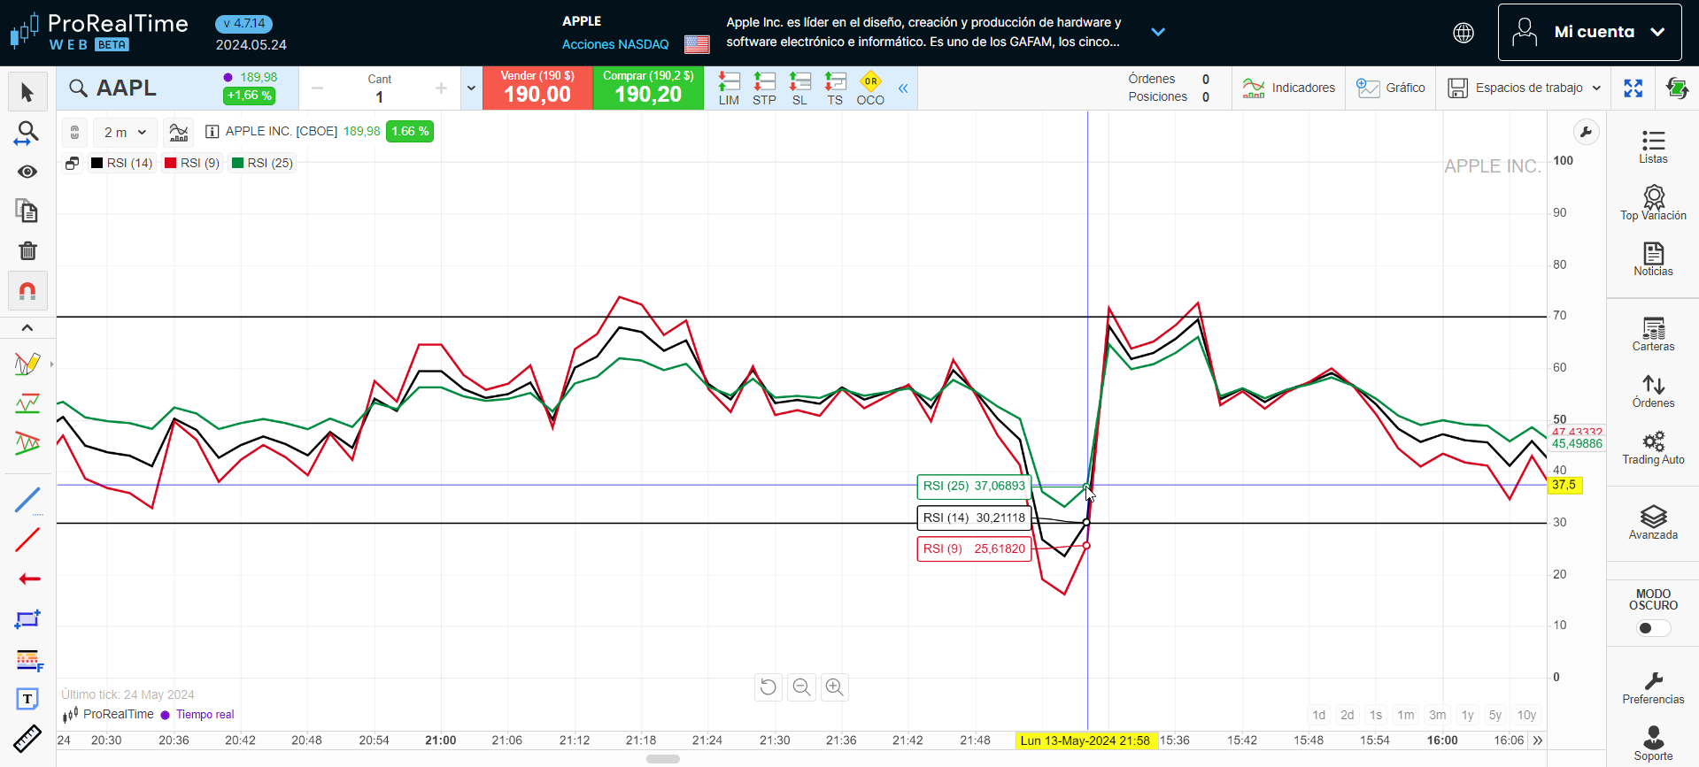Open the Indicadores menu

pyautogui.click(x=1289, y=88)
